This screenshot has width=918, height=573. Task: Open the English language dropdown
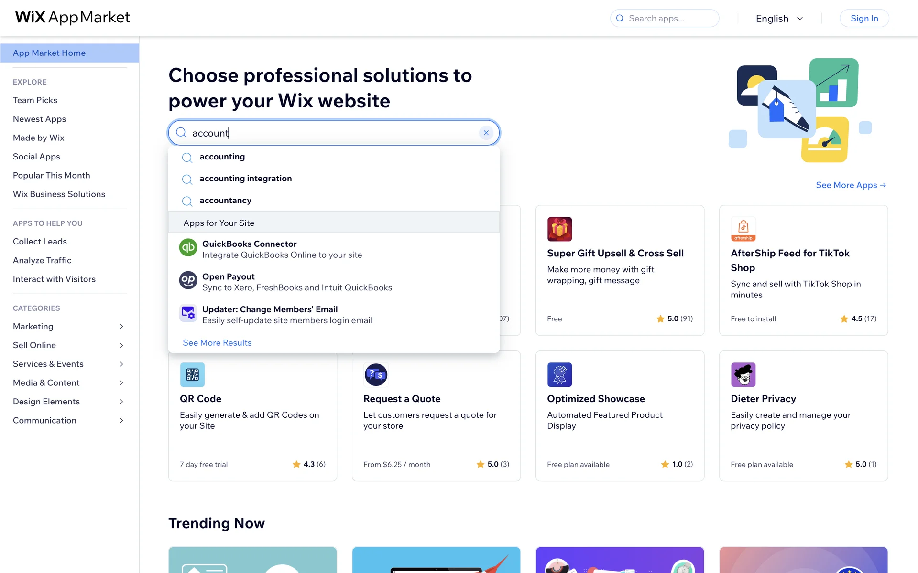pyautogui.click(x=779, y=19)
